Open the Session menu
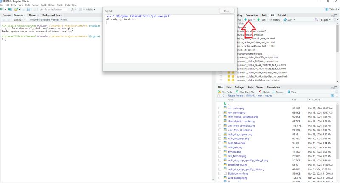The height and width of the screenshot is (183, 340). [x=35, y=5]
